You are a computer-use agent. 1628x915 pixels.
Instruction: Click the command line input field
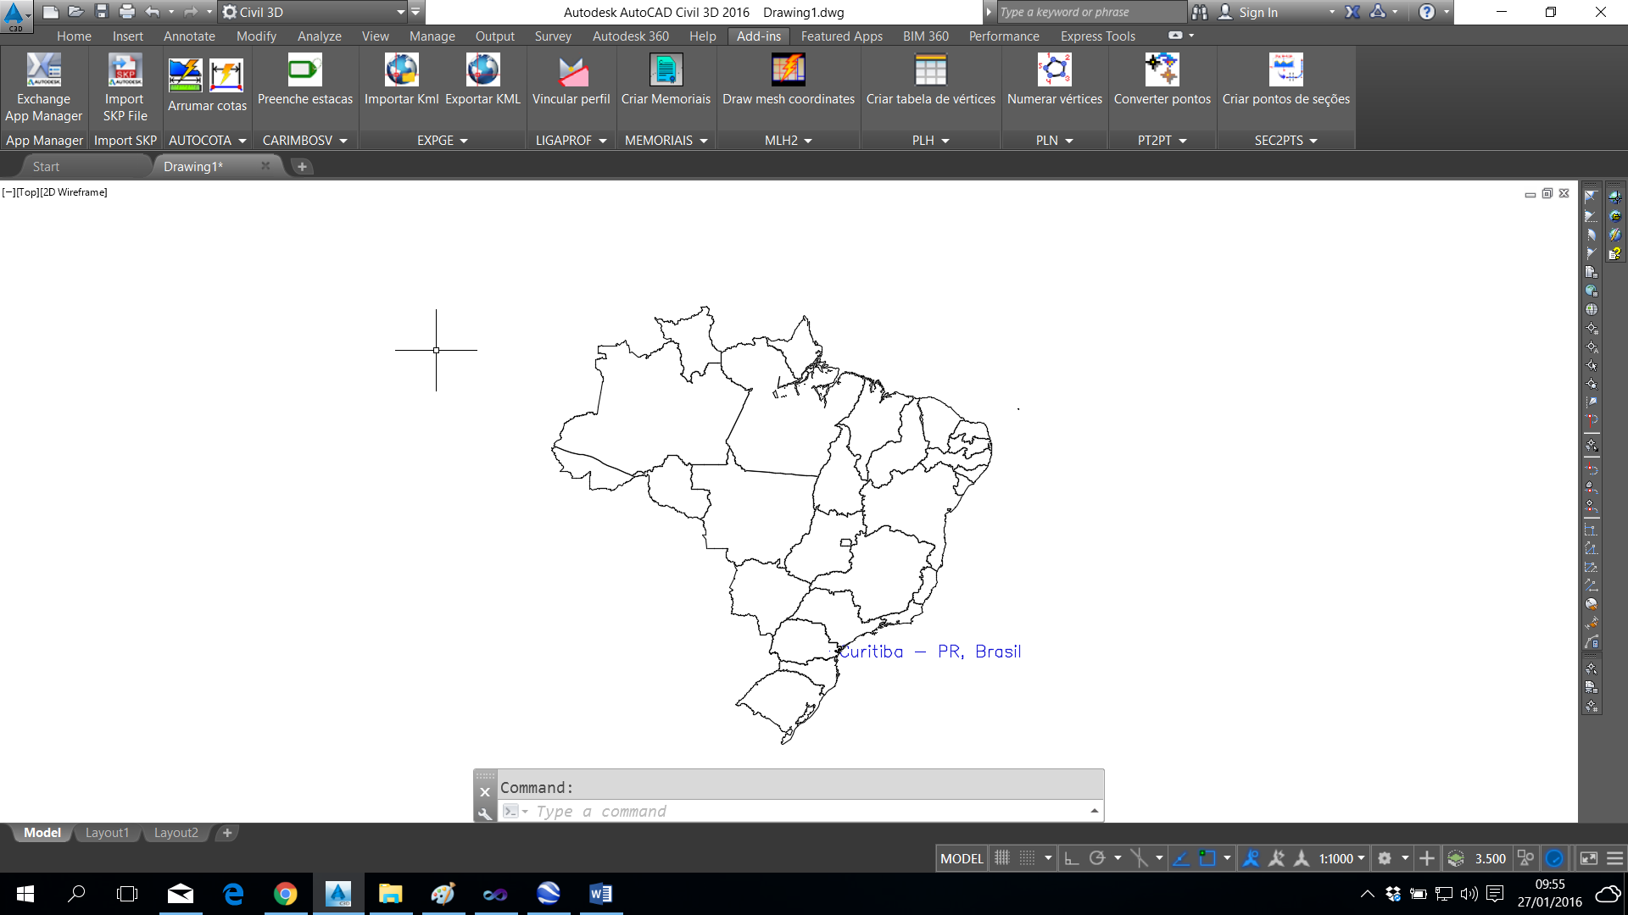pos(801,811)
